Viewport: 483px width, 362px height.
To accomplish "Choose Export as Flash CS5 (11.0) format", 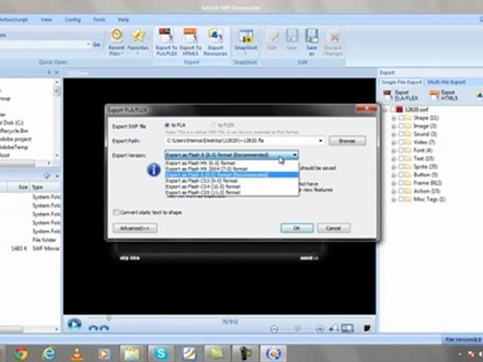I will coord(231,193).
